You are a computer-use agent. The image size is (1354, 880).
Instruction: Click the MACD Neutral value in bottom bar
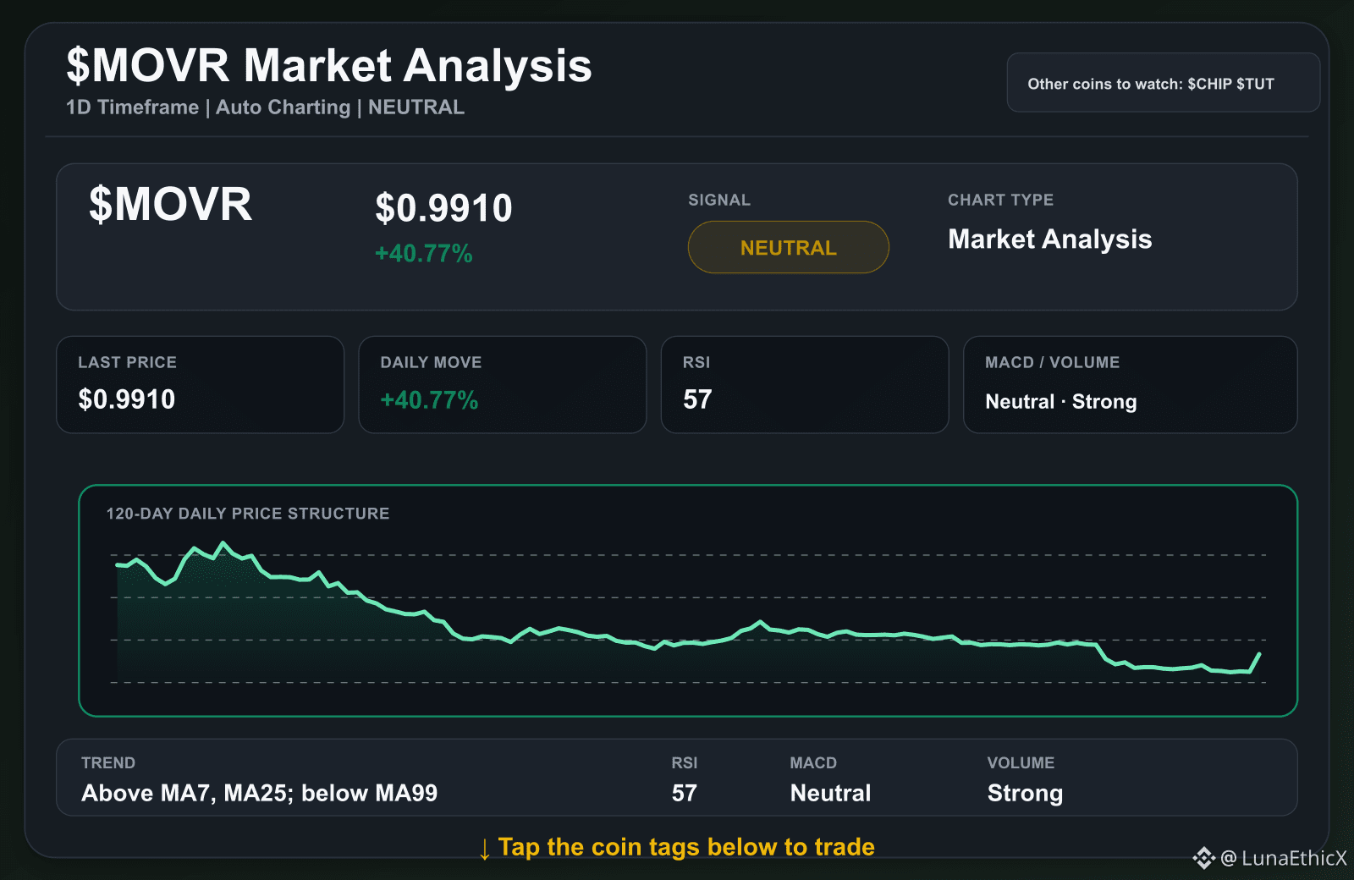[830, 793]
